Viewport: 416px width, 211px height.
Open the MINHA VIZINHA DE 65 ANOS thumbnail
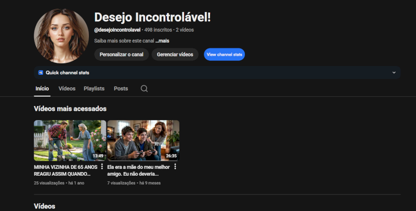tap(70, 140)
